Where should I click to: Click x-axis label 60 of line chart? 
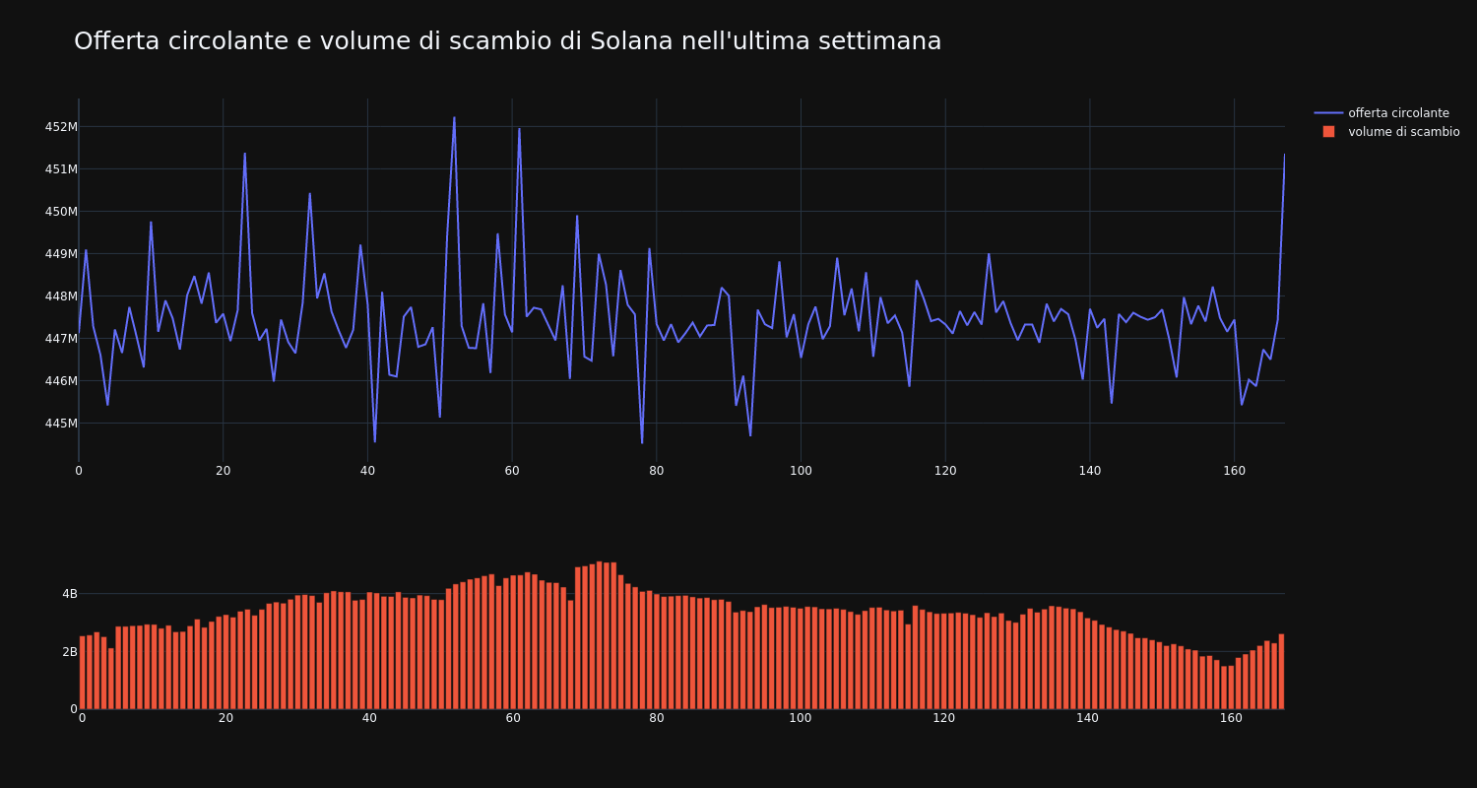coord(512,471)
